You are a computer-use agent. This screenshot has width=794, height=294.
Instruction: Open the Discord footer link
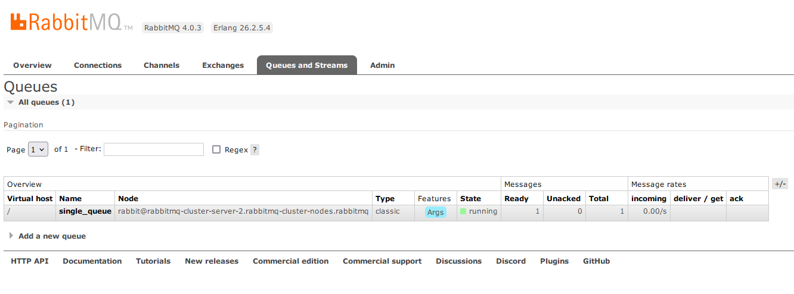[511, 261]
